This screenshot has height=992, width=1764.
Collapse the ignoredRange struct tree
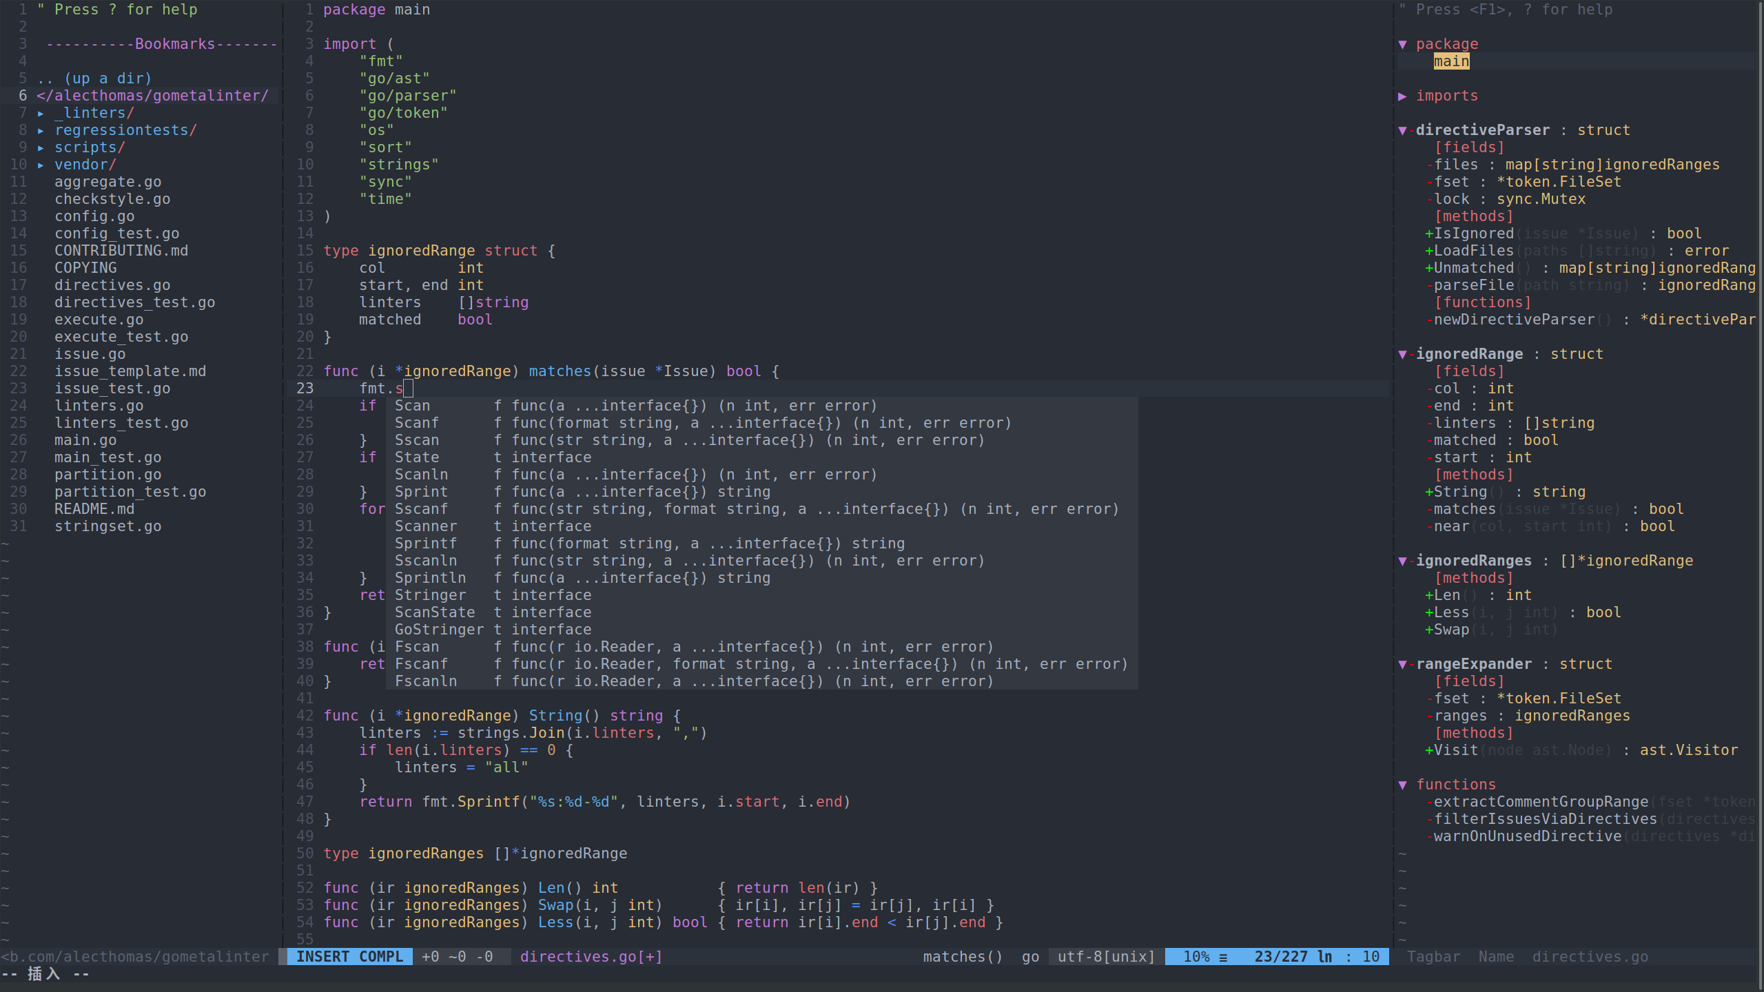pos(1403,353)
